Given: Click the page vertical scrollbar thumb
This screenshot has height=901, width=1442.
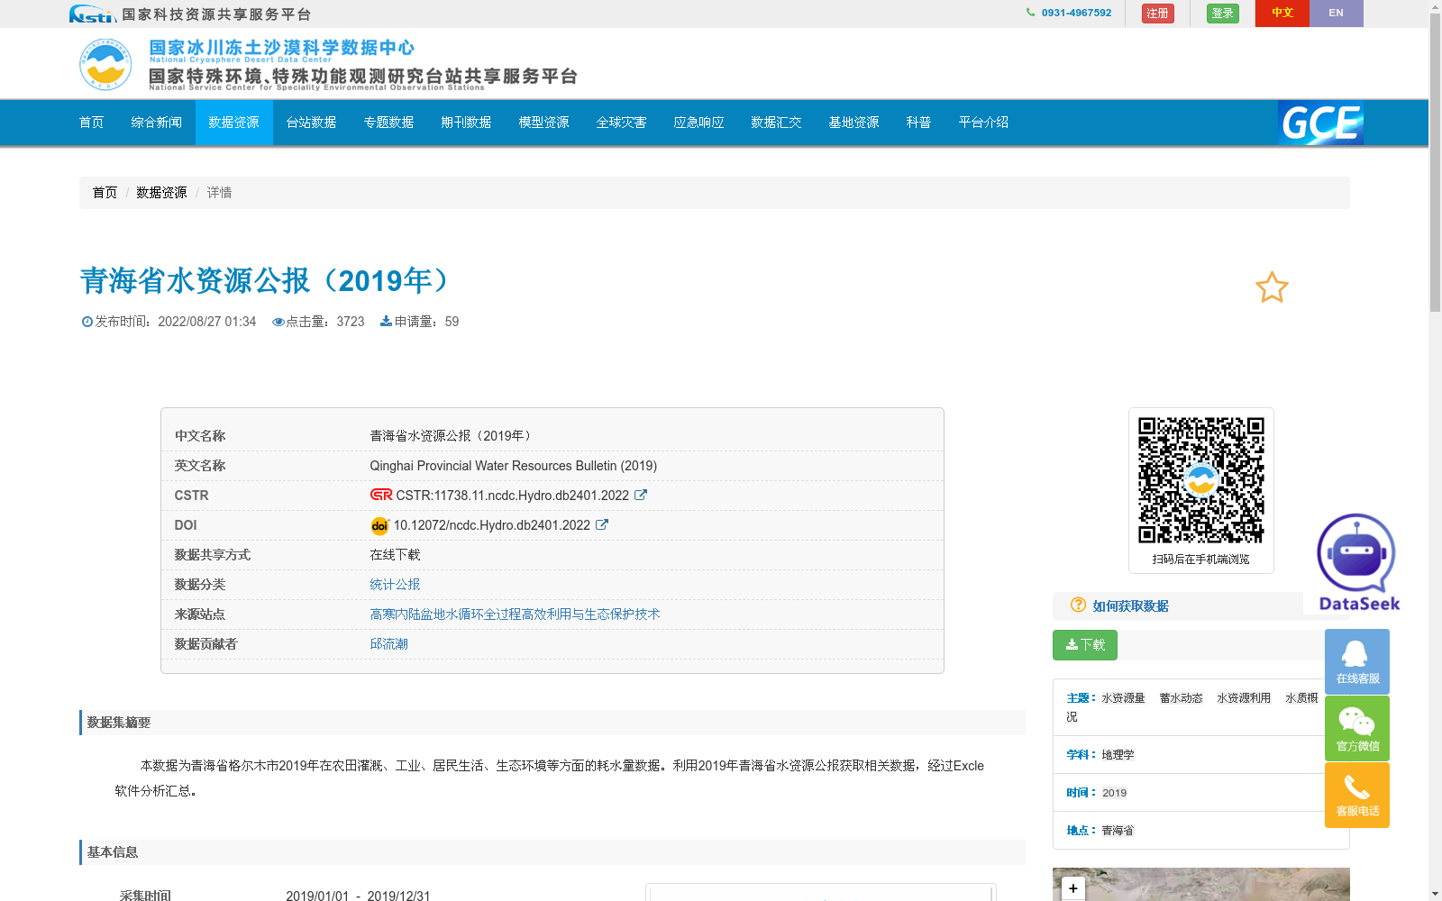Looking at the screenshot, I should [x=1435, y=162].
